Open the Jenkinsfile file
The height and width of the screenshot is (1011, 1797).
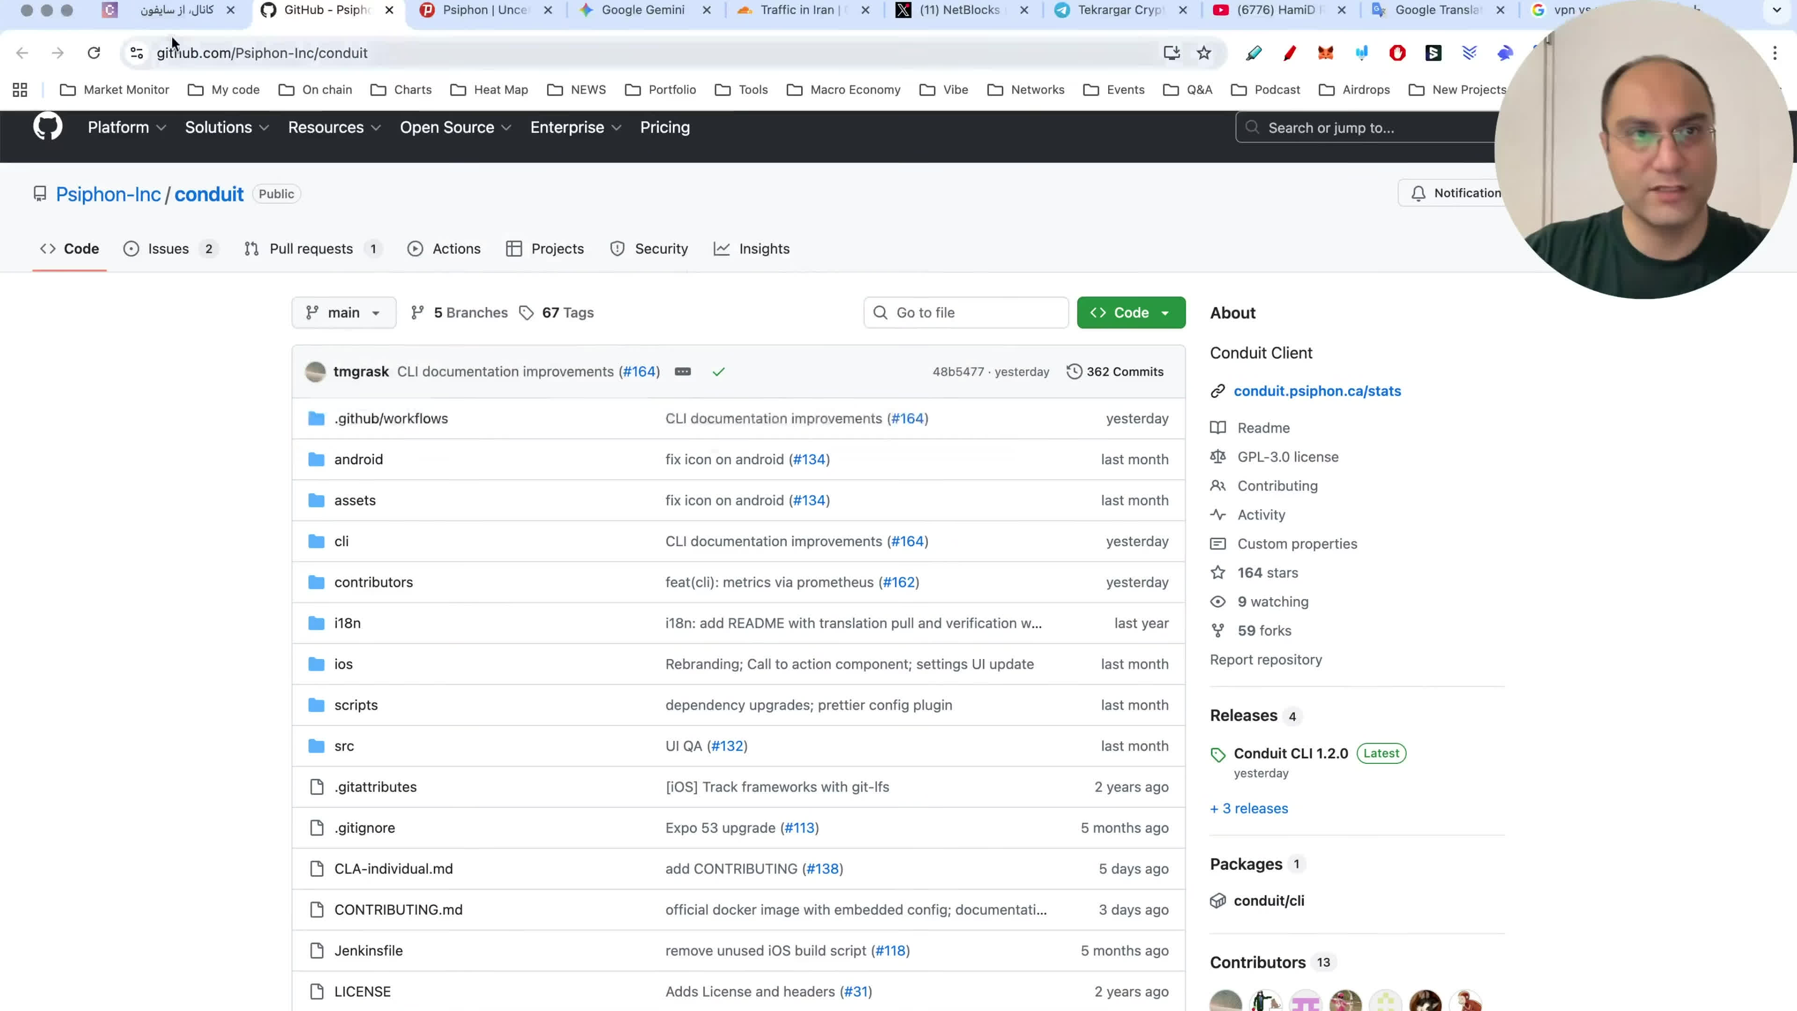(x=368, y=951)
